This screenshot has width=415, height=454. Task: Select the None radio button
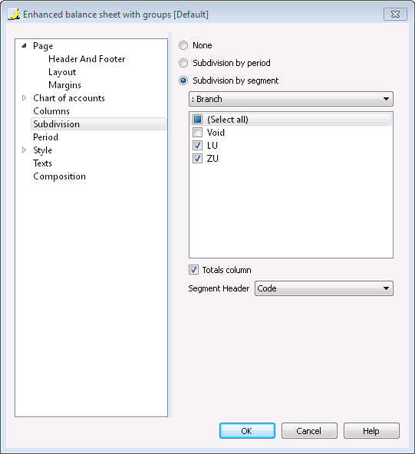coord(183,45)
